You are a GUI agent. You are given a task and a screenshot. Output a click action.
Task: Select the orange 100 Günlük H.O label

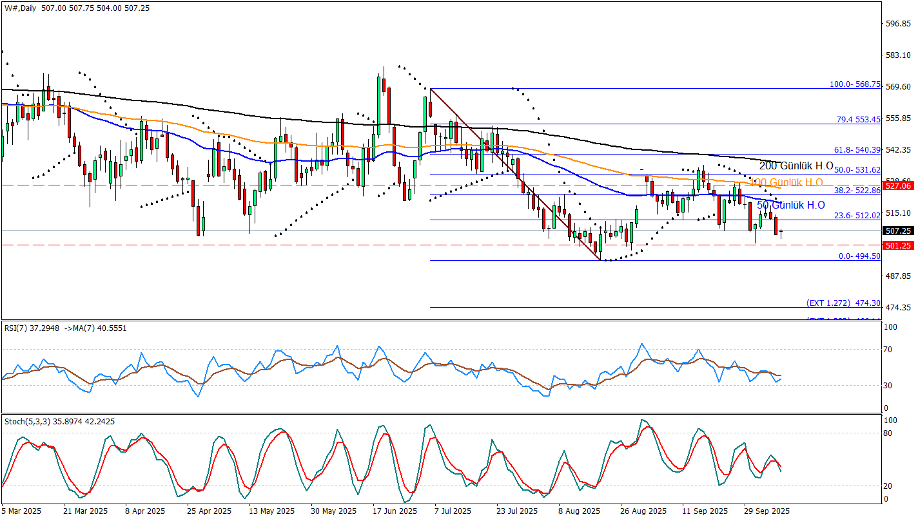pos(785,183)
